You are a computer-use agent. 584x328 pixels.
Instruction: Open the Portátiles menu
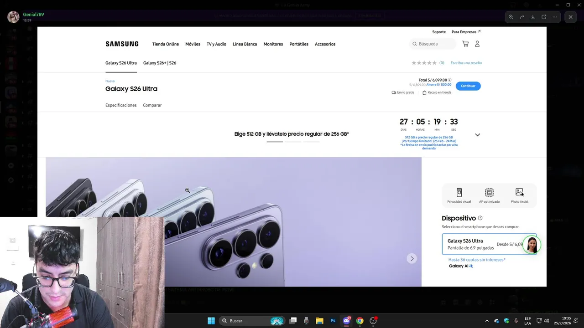299,44
